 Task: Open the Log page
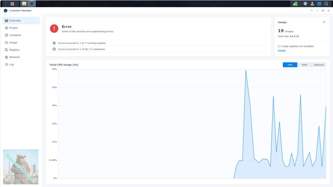tap(11, 64)
